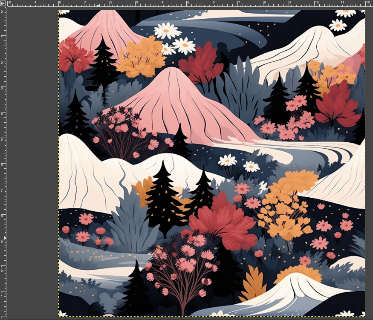
Task: Click the 5 mark on horizontal ruler
Action: (x=188, y=3)
